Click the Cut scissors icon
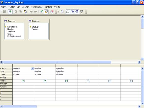 click(16, 12)
